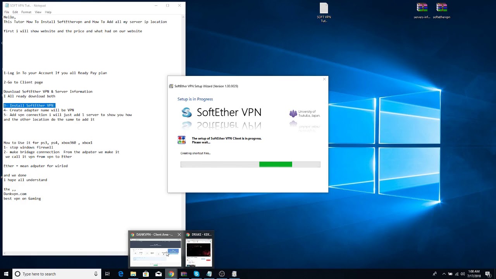Click the Cortana microphone icon
The image size is (496, 279).
coord(96,274)
